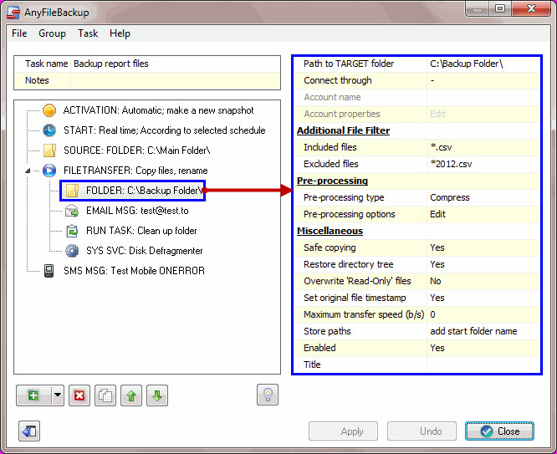Click the Pre-processing section heading
Image resolution: width=557 pixels, height=454 pixels.
point(332,181)
